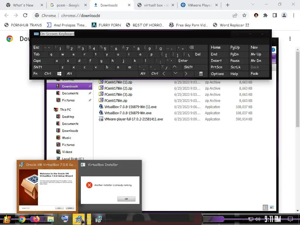Switch to the VMware Player tab
This screenshot has height=225, width=300.
point(199,5)
